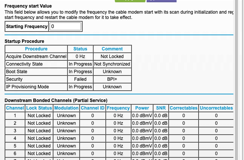
Task: Select the 'Boot State' procedure cell
Action: point(36,72)
